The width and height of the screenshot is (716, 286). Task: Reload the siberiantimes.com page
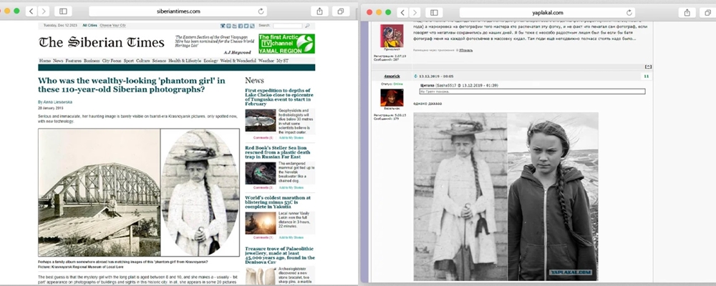coord(261,12)
